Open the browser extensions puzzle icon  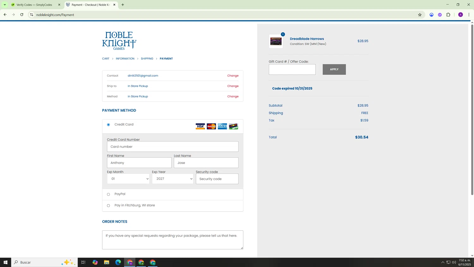[448, 15]
